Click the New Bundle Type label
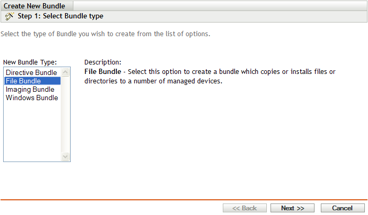Image resolution: width=368 pixels, height=215 pixels. 29,62
